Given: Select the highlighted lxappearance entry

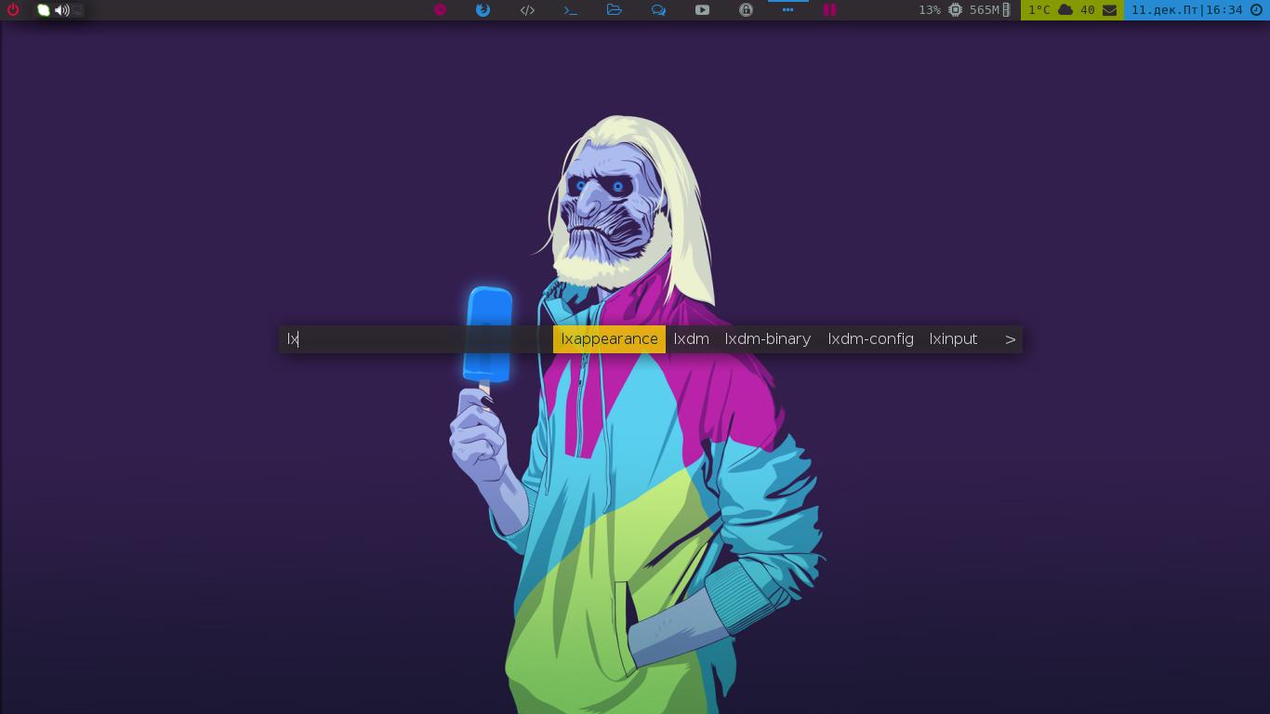Looking at the screenshot, I should (x=609, y=339).
